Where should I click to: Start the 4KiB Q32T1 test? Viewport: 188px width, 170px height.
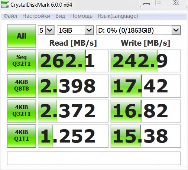(x=22, y=111)
